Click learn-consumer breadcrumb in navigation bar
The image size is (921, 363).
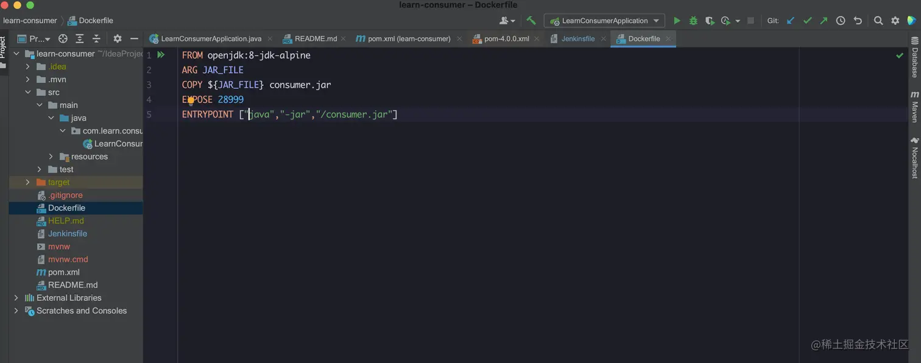point(30,21)
